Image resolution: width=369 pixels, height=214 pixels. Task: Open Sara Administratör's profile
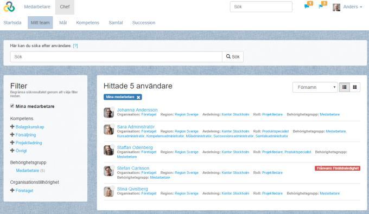(136, 127)
